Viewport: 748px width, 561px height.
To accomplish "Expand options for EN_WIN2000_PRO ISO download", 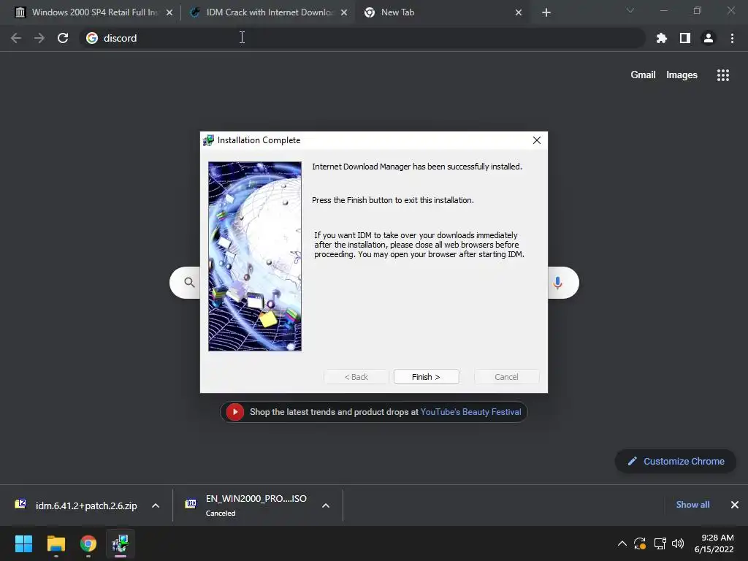I will (326, 505).
